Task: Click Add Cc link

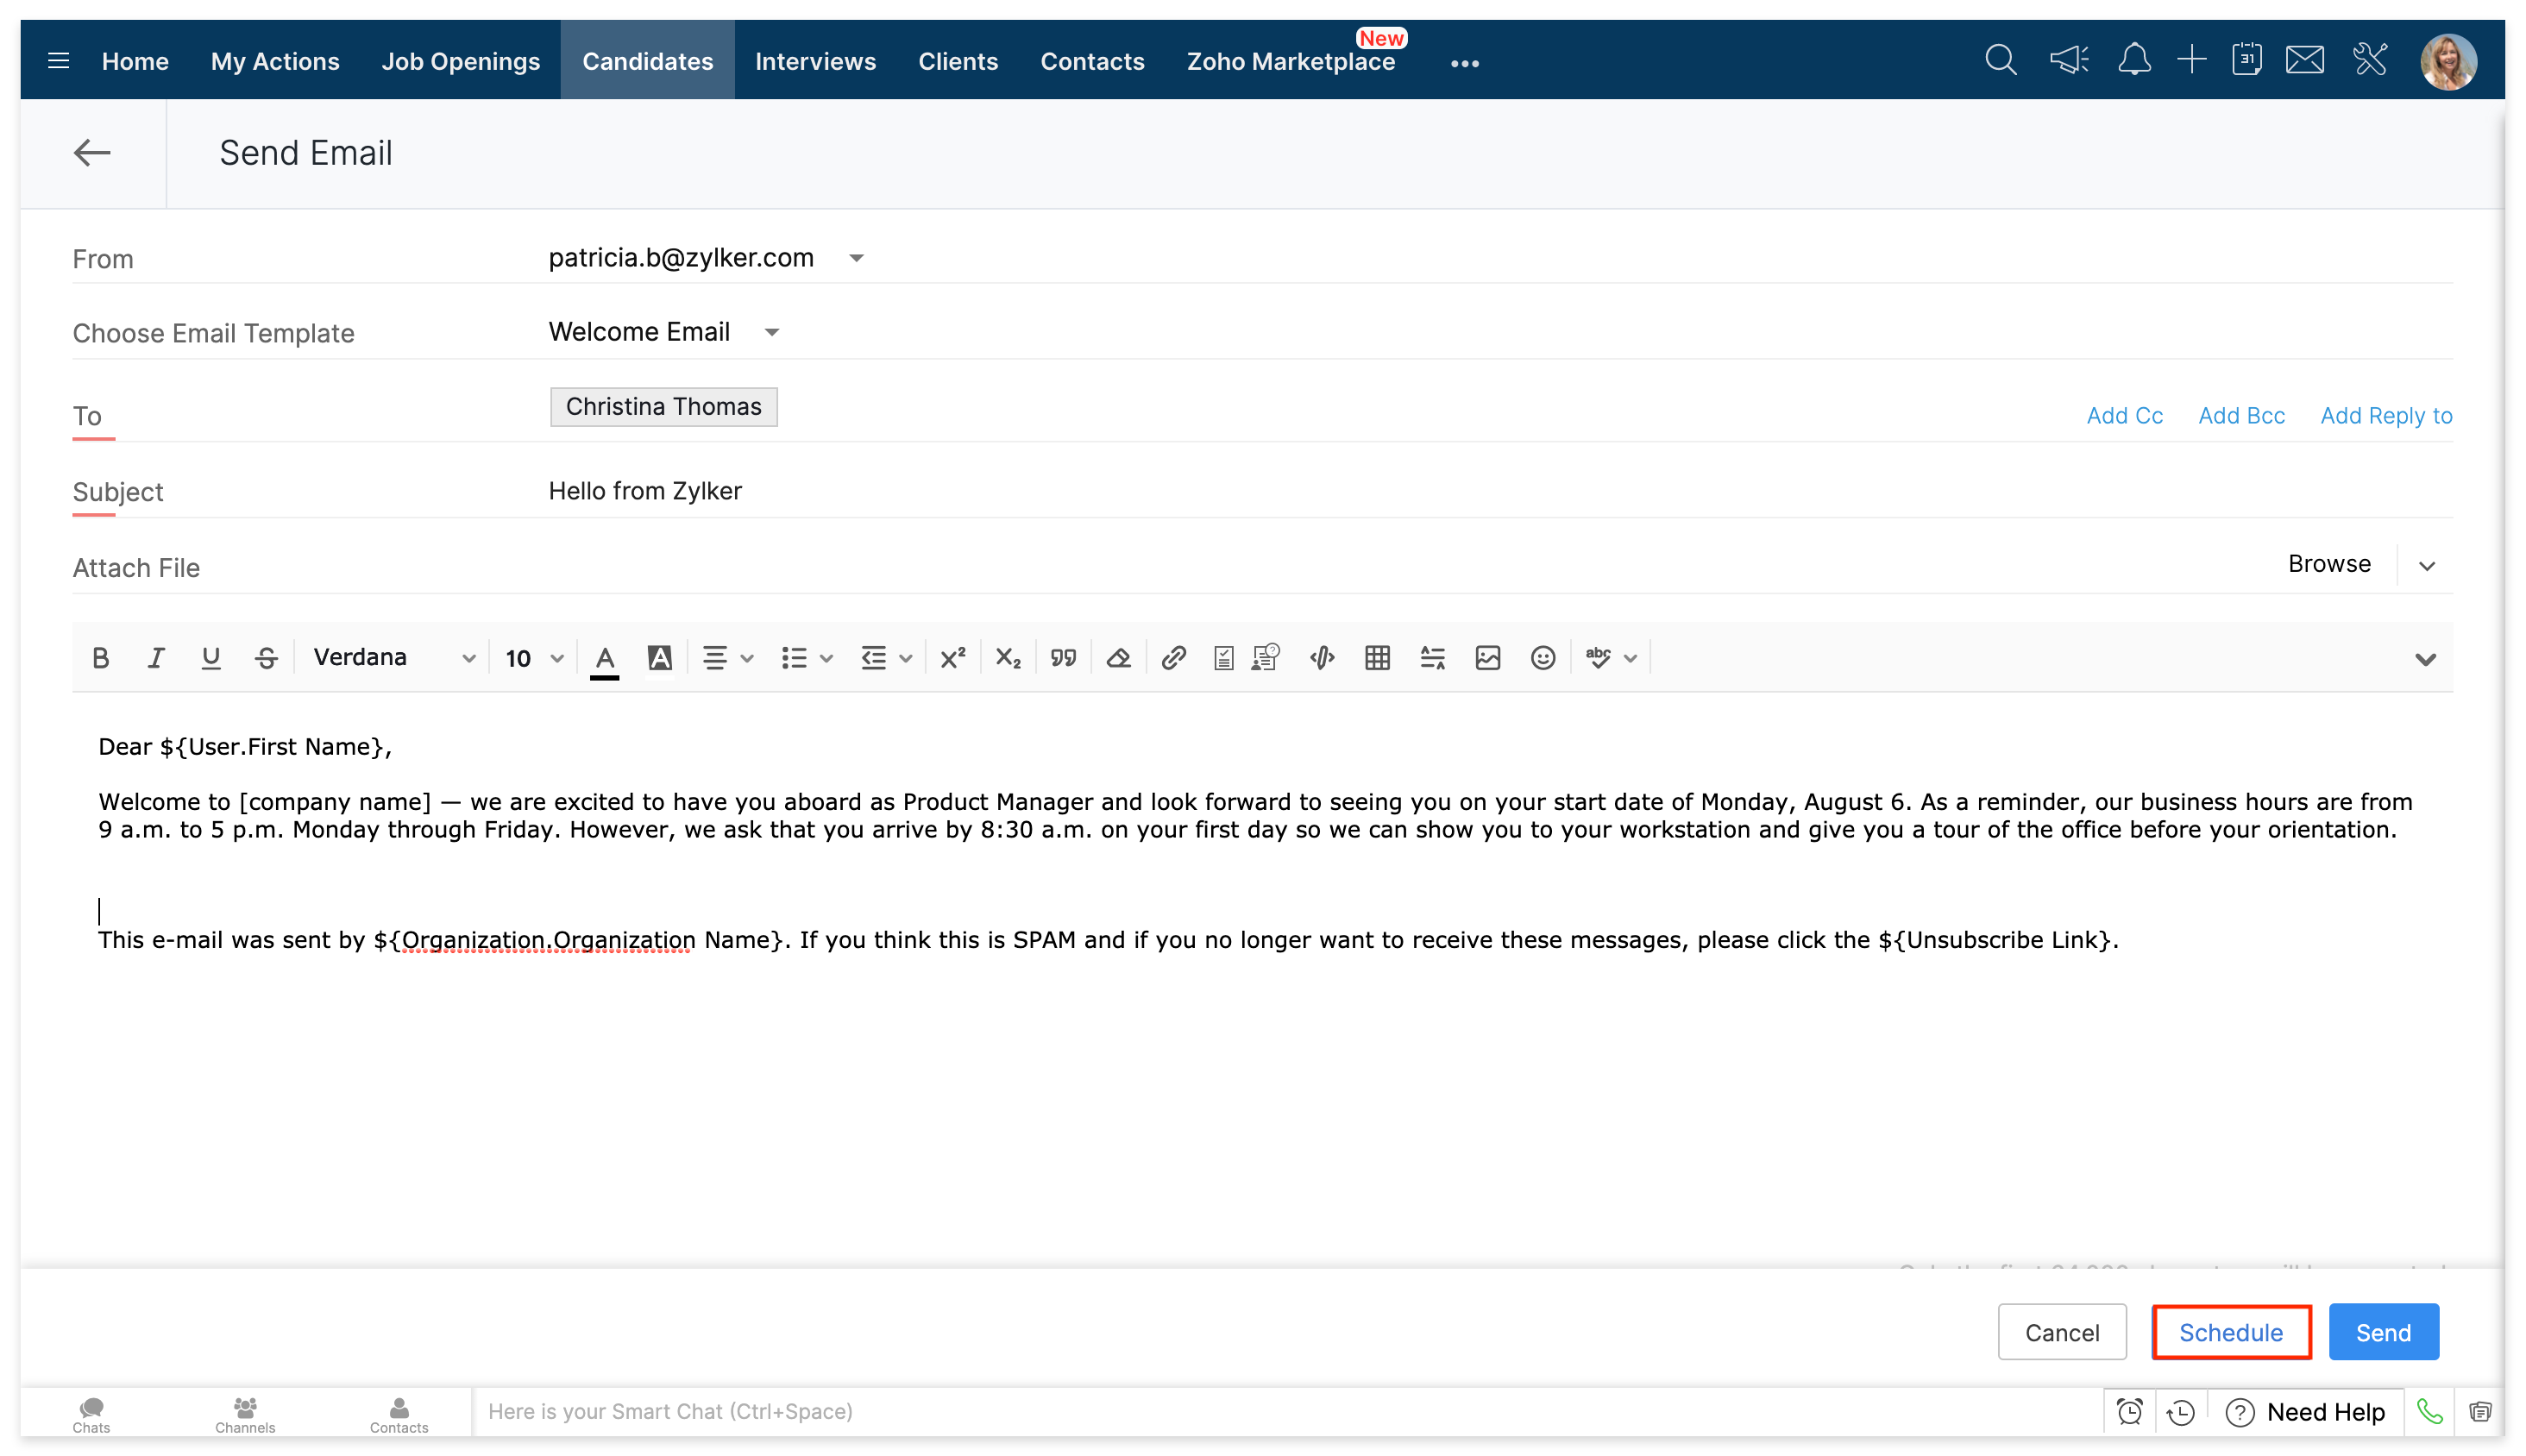Action: [2124, 416]
